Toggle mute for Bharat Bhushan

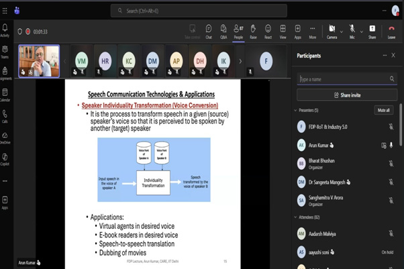[391, 164]
